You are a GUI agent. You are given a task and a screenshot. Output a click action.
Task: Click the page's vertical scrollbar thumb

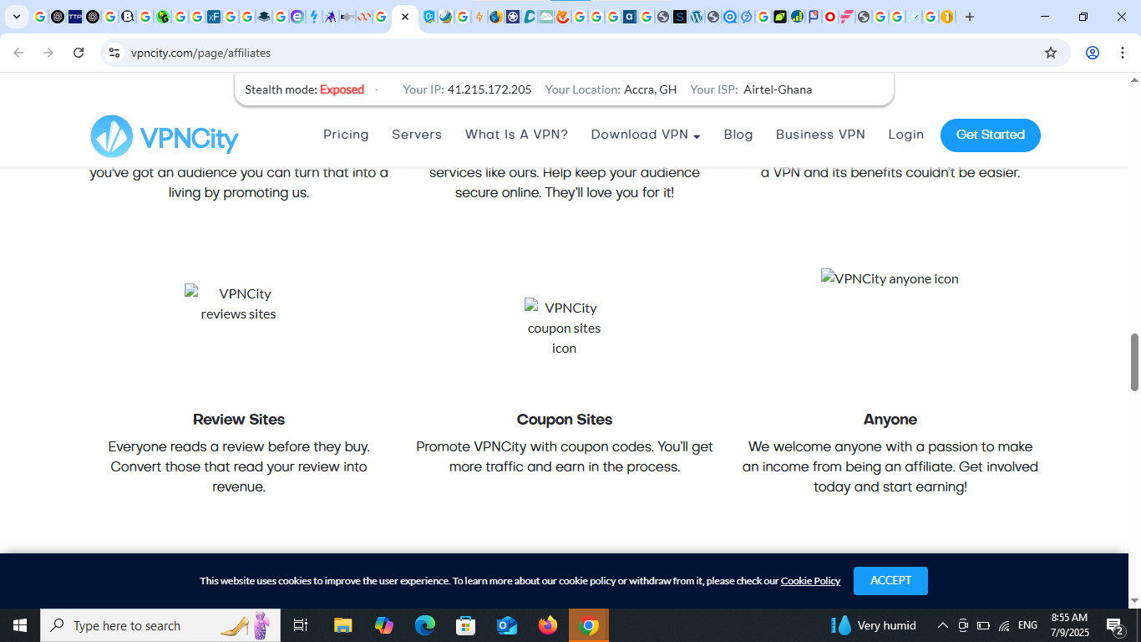1134,362
